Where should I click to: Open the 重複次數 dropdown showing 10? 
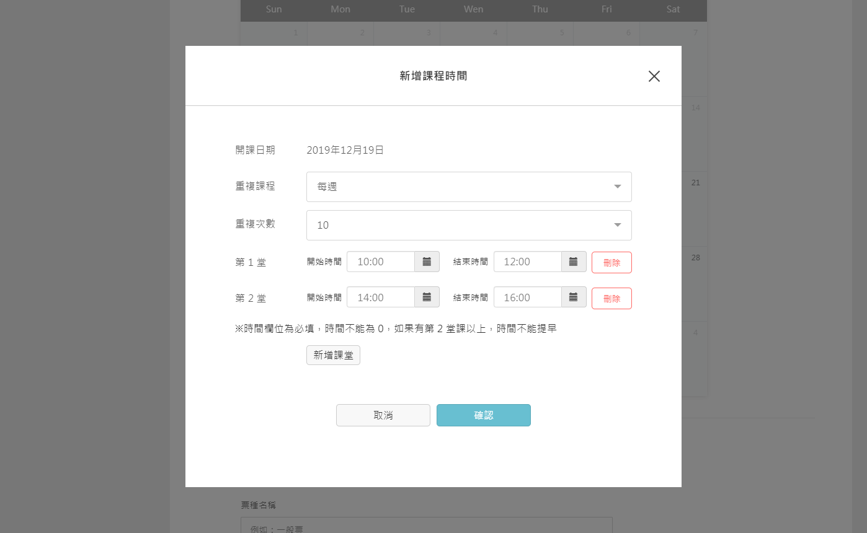tap(469, 225)
